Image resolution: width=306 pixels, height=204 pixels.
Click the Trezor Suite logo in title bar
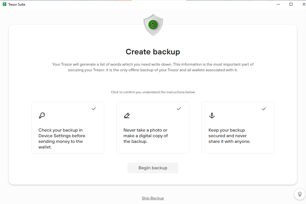click(x=5, y=4)
